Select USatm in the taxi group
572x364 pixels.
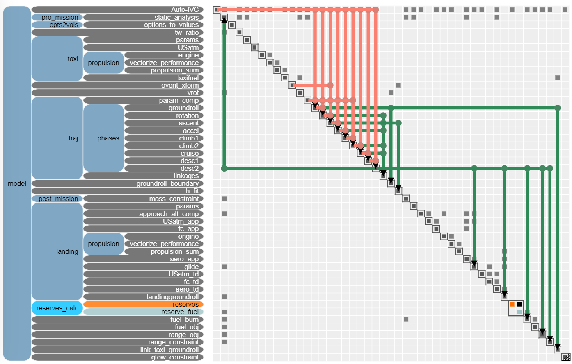[x=143, y=47]
